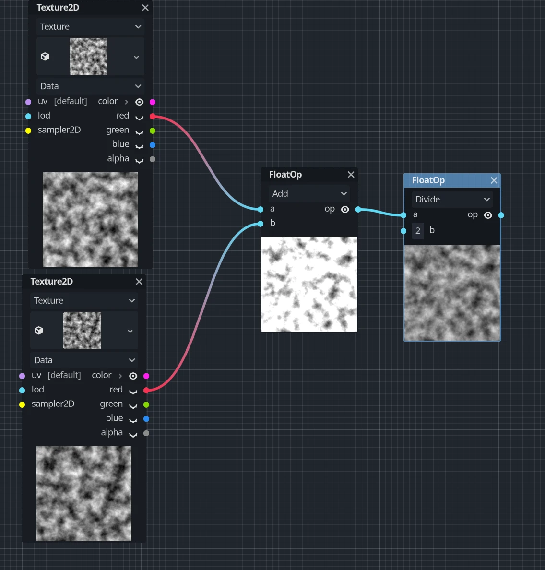Screen dimensions: 545x570
Task: Expand color output arrow on lower Texture2D
Action: coord(120,376)
